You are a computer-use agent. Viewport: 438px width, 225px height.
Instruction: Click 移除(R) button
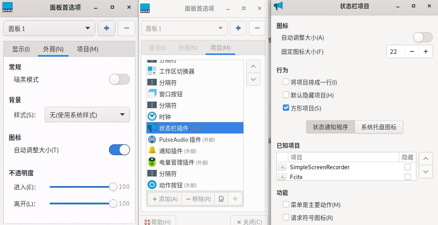point(198,199)
